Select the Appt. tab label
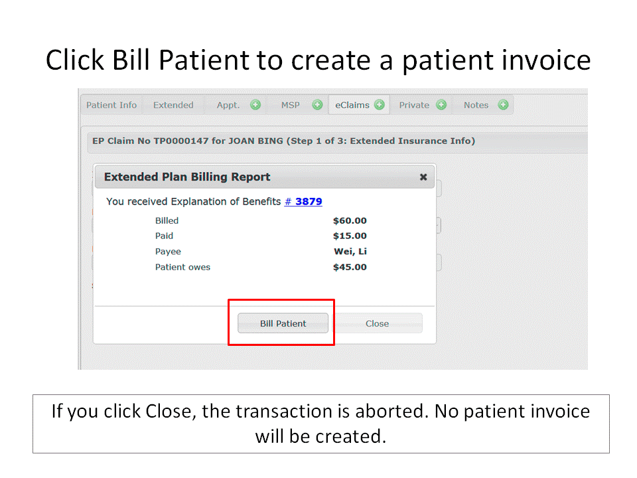Viewport: 637px width, 478px height. tap(228, 105)
